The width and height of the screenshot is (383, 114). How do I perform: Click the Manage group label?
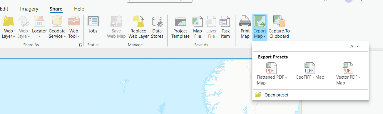coord(135,45)
